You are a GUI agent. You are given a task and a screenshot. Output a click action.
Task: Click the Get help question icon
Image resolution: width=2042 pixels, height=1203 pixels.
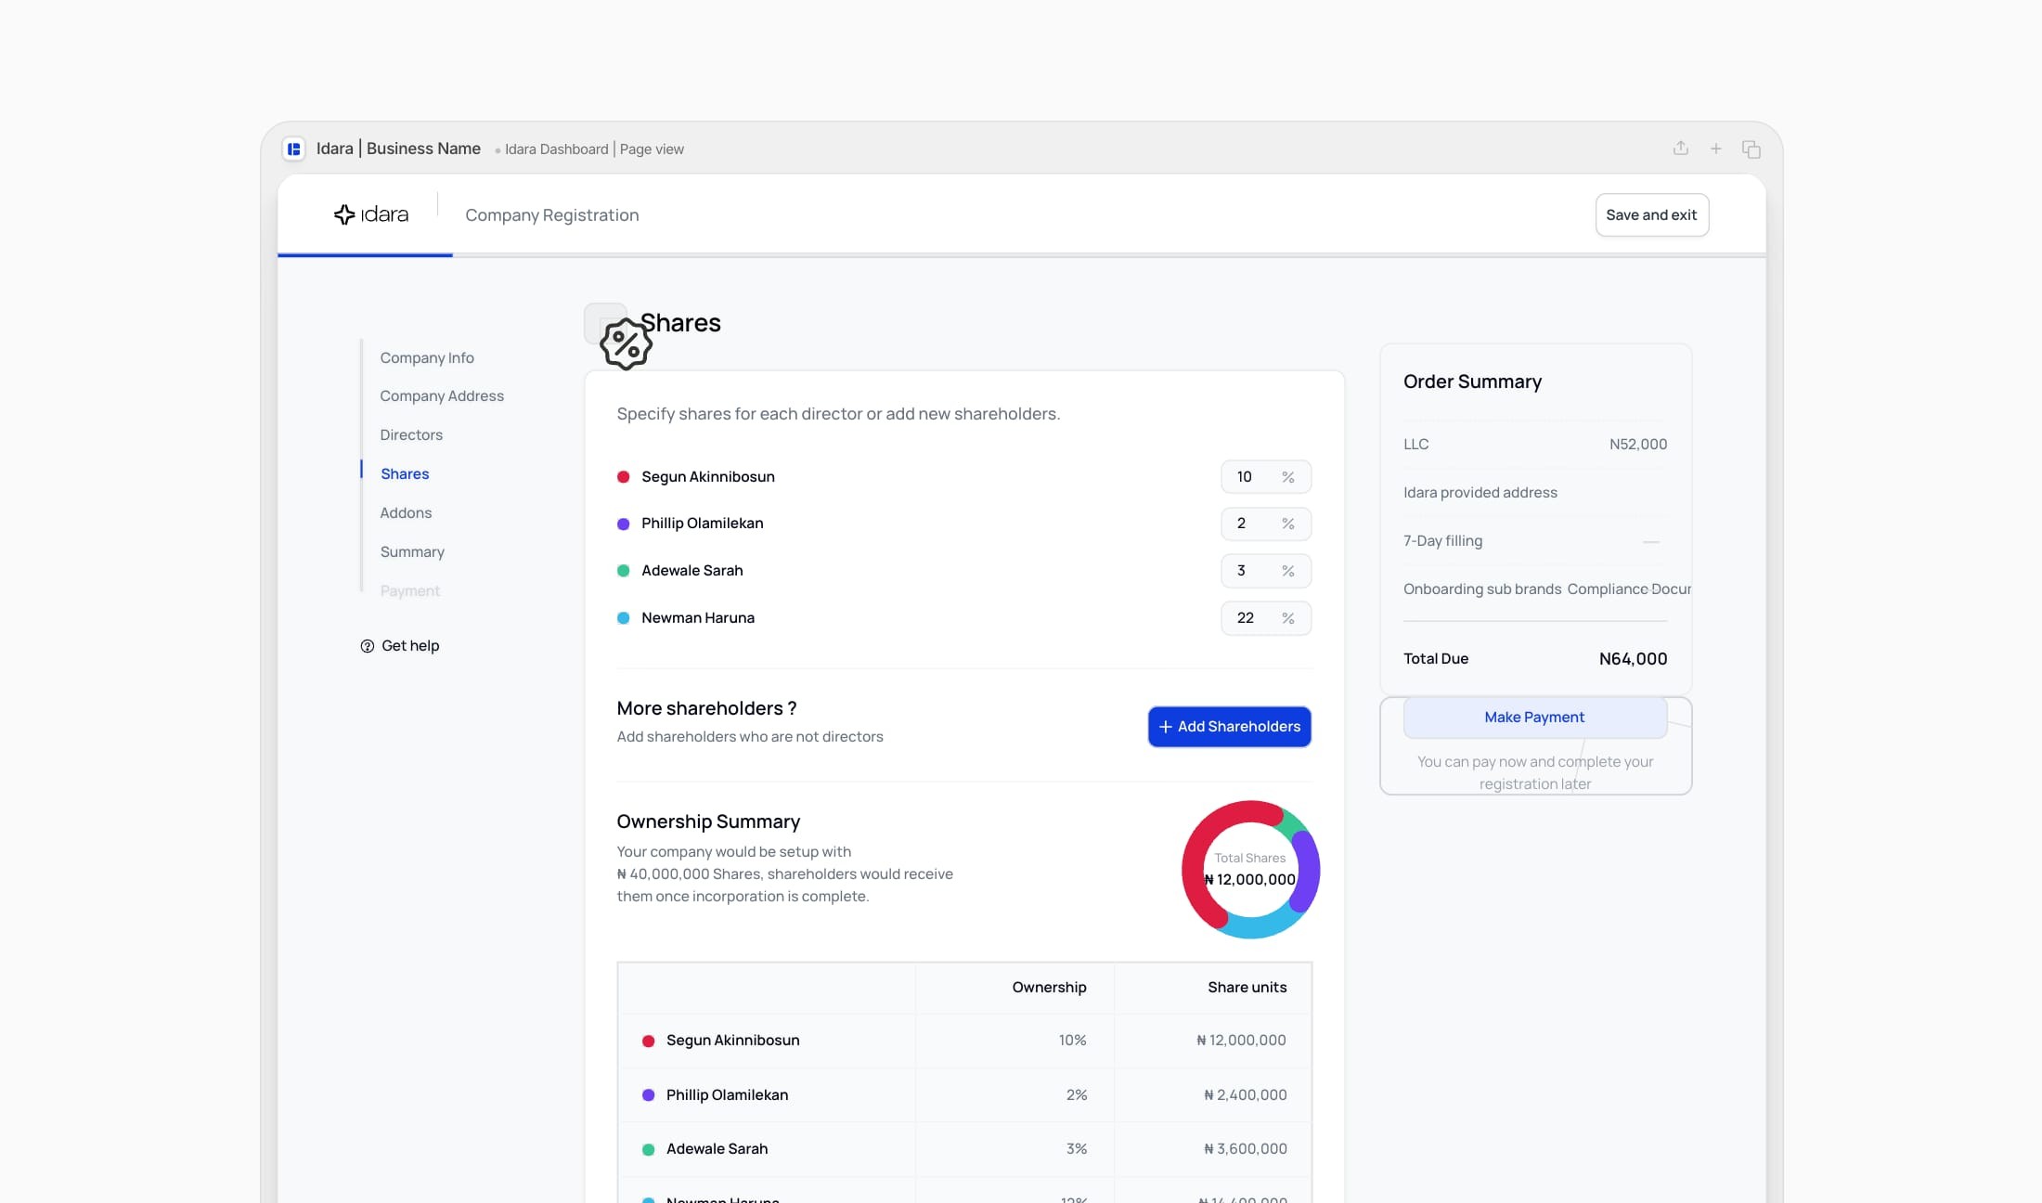(368, 646)
